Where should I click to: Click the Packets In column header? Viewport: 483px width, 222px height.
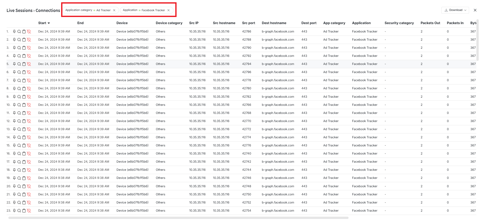455,23
